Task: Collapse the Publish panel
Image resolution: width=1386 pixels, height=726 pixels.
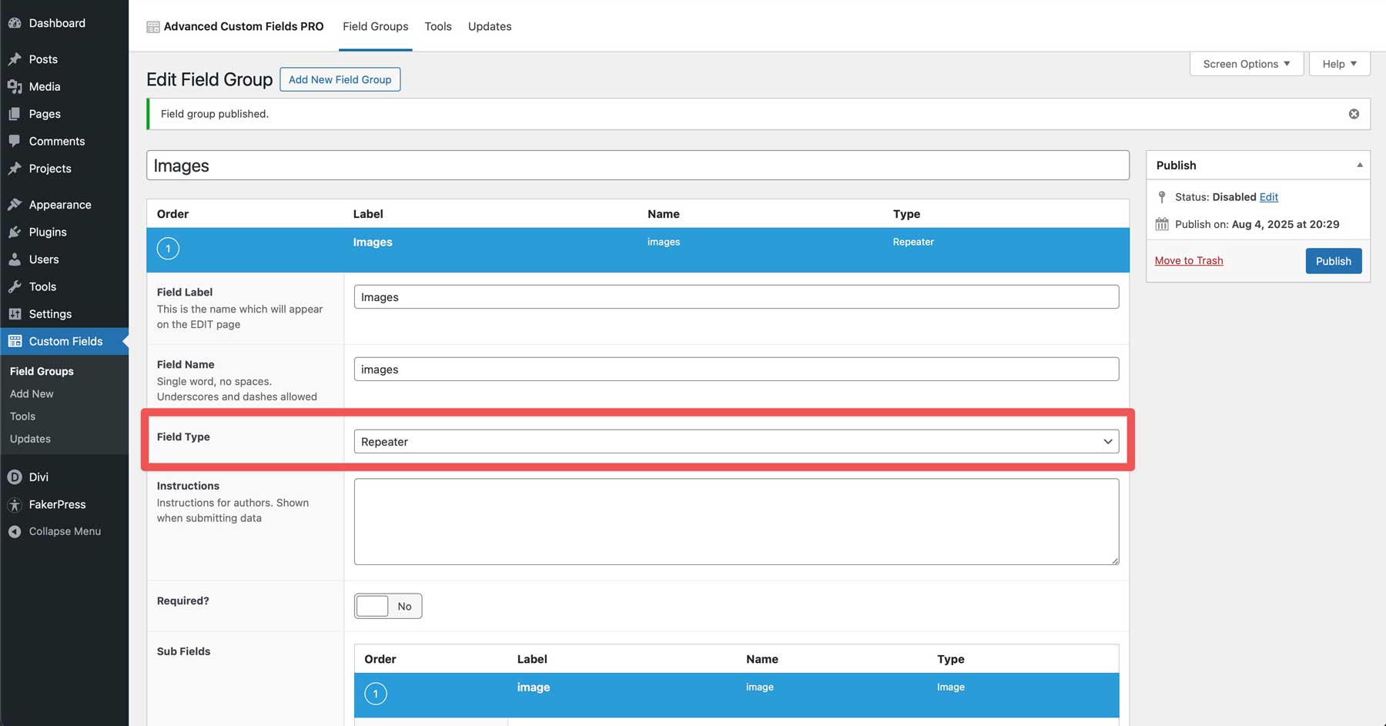Action: [x=1360, y=165]
